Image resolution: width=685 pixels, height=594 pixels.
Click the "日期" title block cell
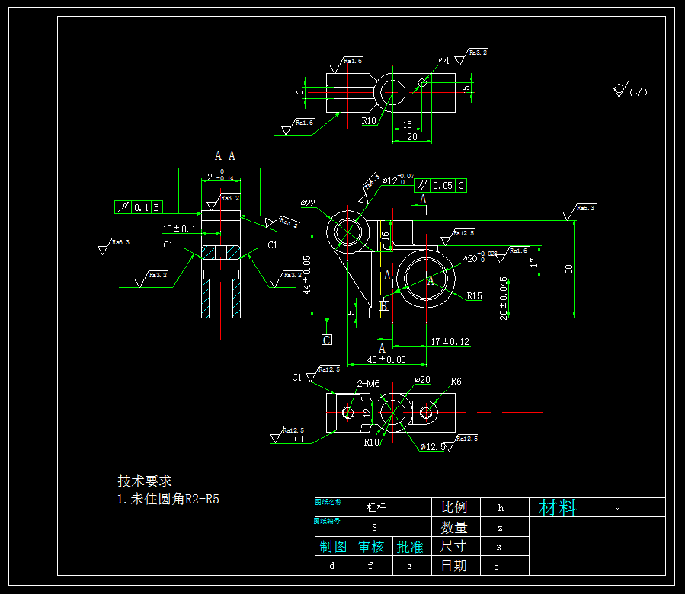(x=454, y=566)
